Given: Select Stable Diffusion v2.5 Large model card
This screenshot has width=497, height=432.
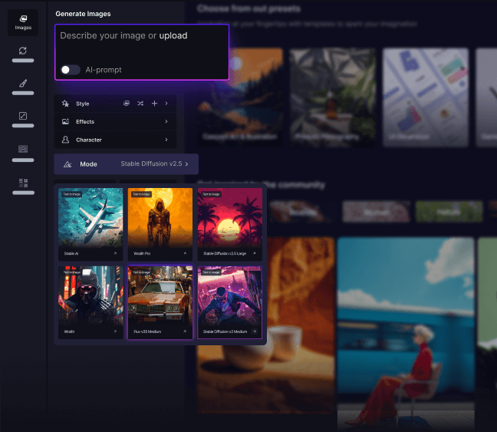Looking at the screenshot, I should [x=229, y=223].
